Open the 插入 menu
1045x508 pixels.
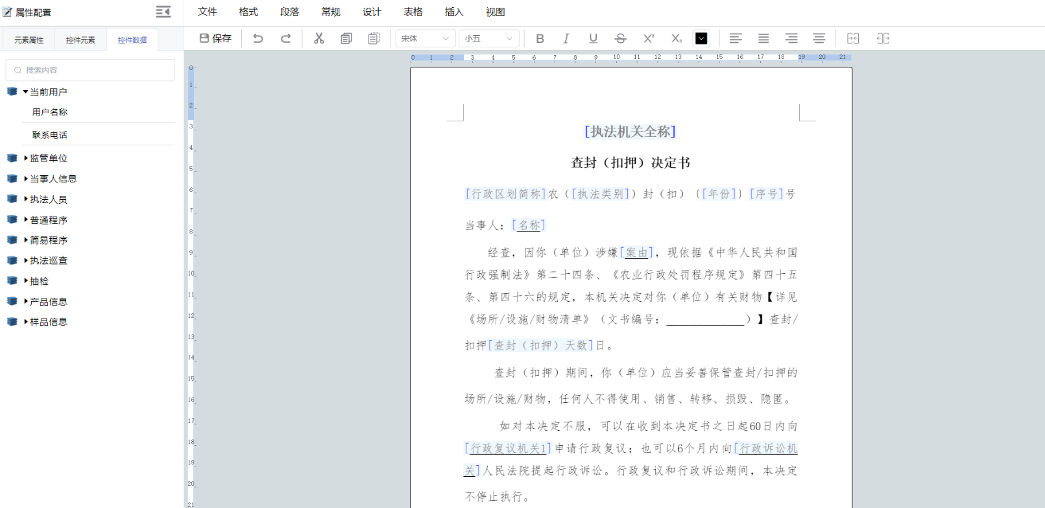tap(454, 12)
